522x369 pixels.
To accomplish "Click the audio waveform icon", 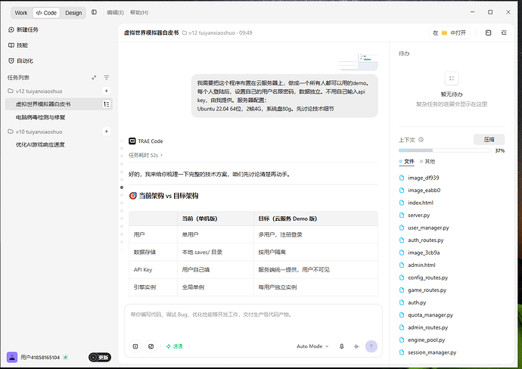I will [356, 346].
